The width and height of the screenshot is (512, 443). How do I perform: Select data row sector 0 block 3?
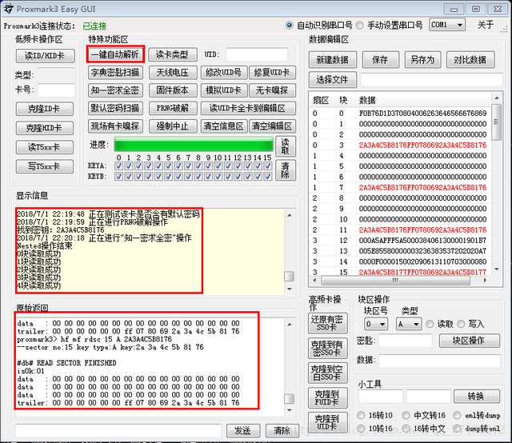click(400, 145)
